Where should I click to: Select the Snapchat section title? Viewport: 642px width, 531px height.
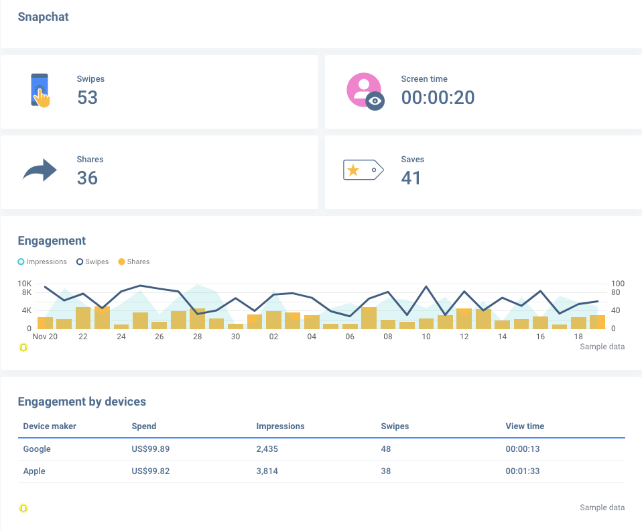click(x=43, y=17)
